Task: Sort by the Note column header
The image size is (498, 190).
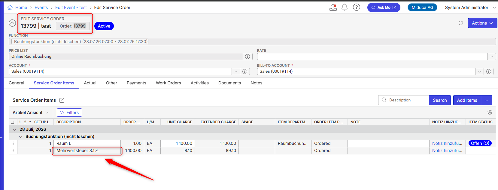Action: click(x=388, y=122)
